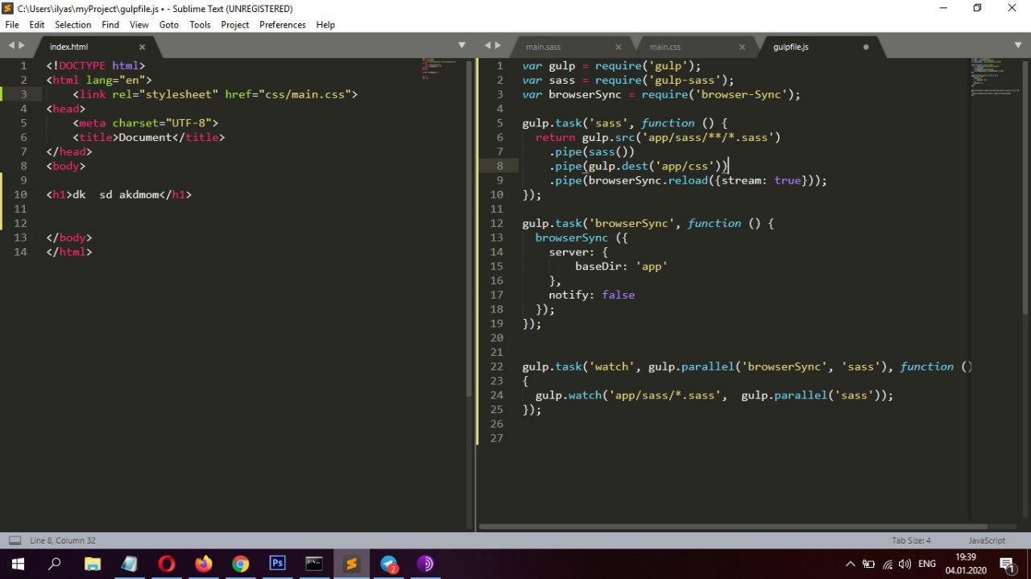The height and width of the screenshot is (579, 1031).
Task: Open left pane tab list dropdown
Action: [x=462, y=46]
